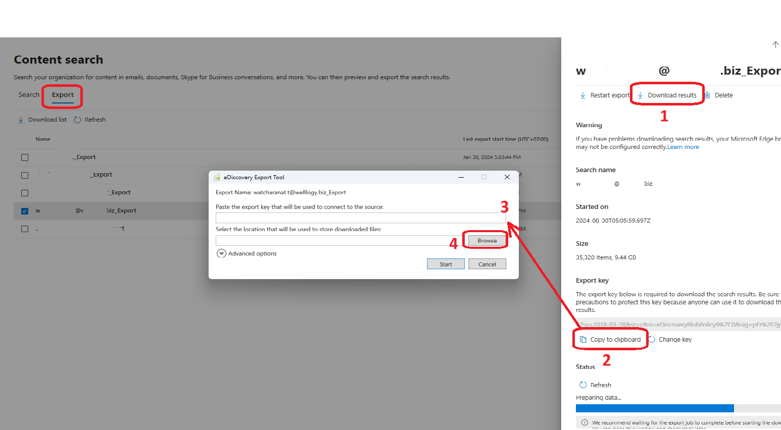This screenshot has width=781, height=430.
Task: Click the download location input field
Action: (339, 241)
